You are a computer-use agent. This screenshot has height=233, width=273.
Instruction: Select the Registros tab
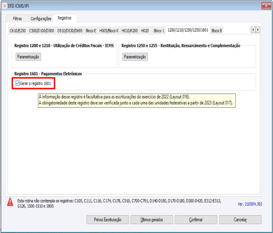(64, 18)
